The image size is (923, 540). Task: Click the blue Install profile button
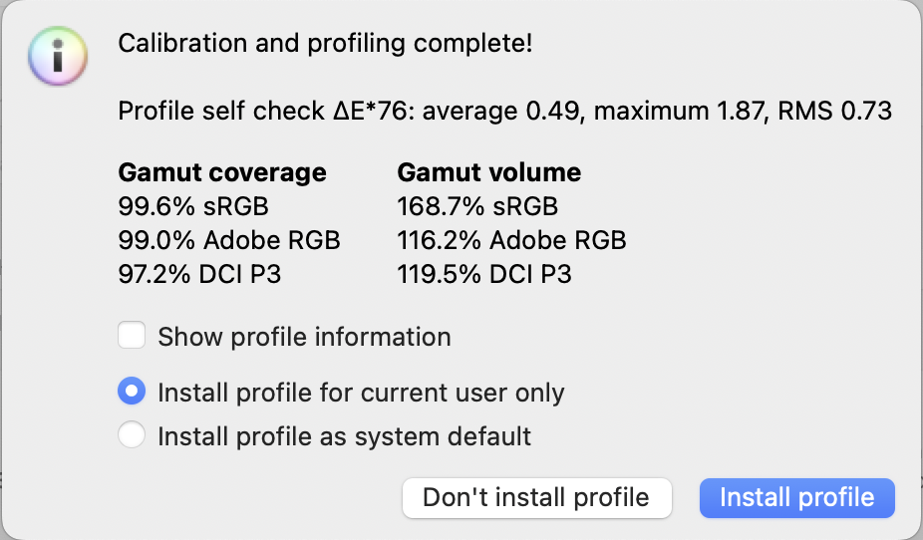click(x=796, y=497)
